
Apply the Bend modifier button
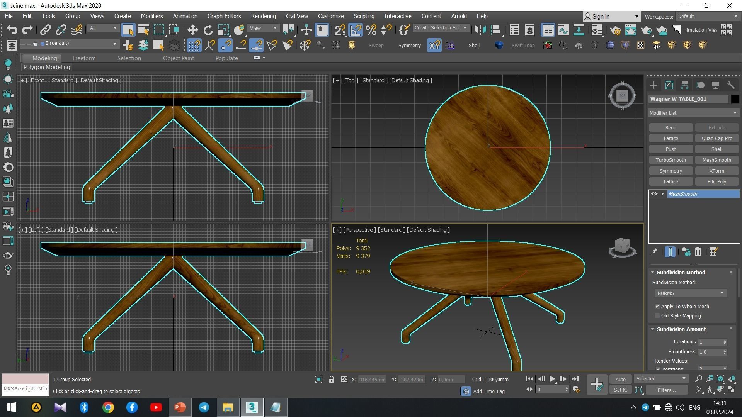pyautogui.click(x=670, y=127)
